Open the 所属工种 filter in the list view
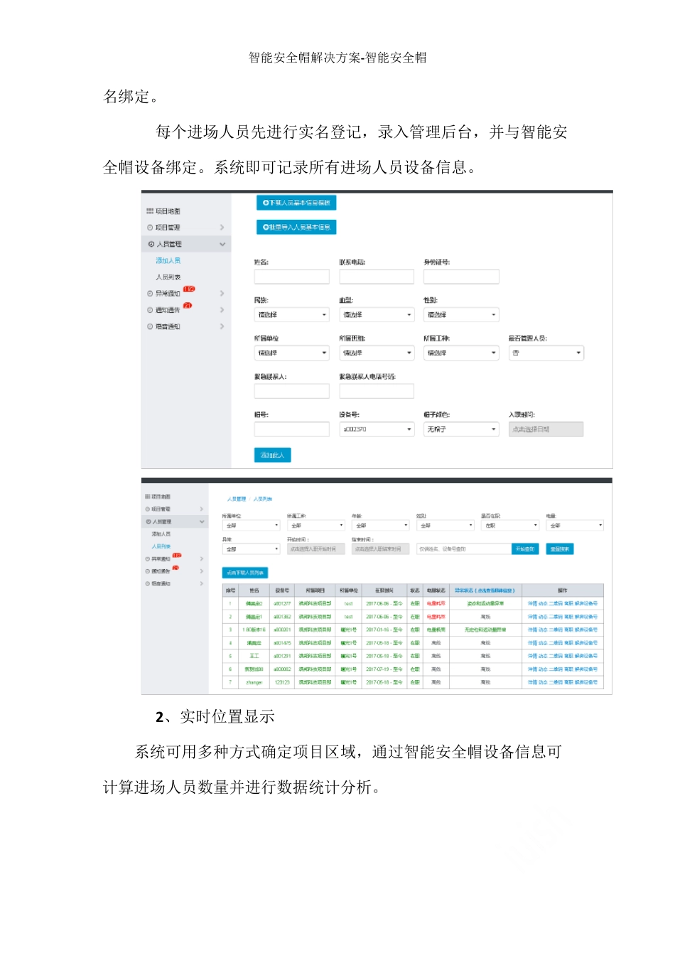 316,526
